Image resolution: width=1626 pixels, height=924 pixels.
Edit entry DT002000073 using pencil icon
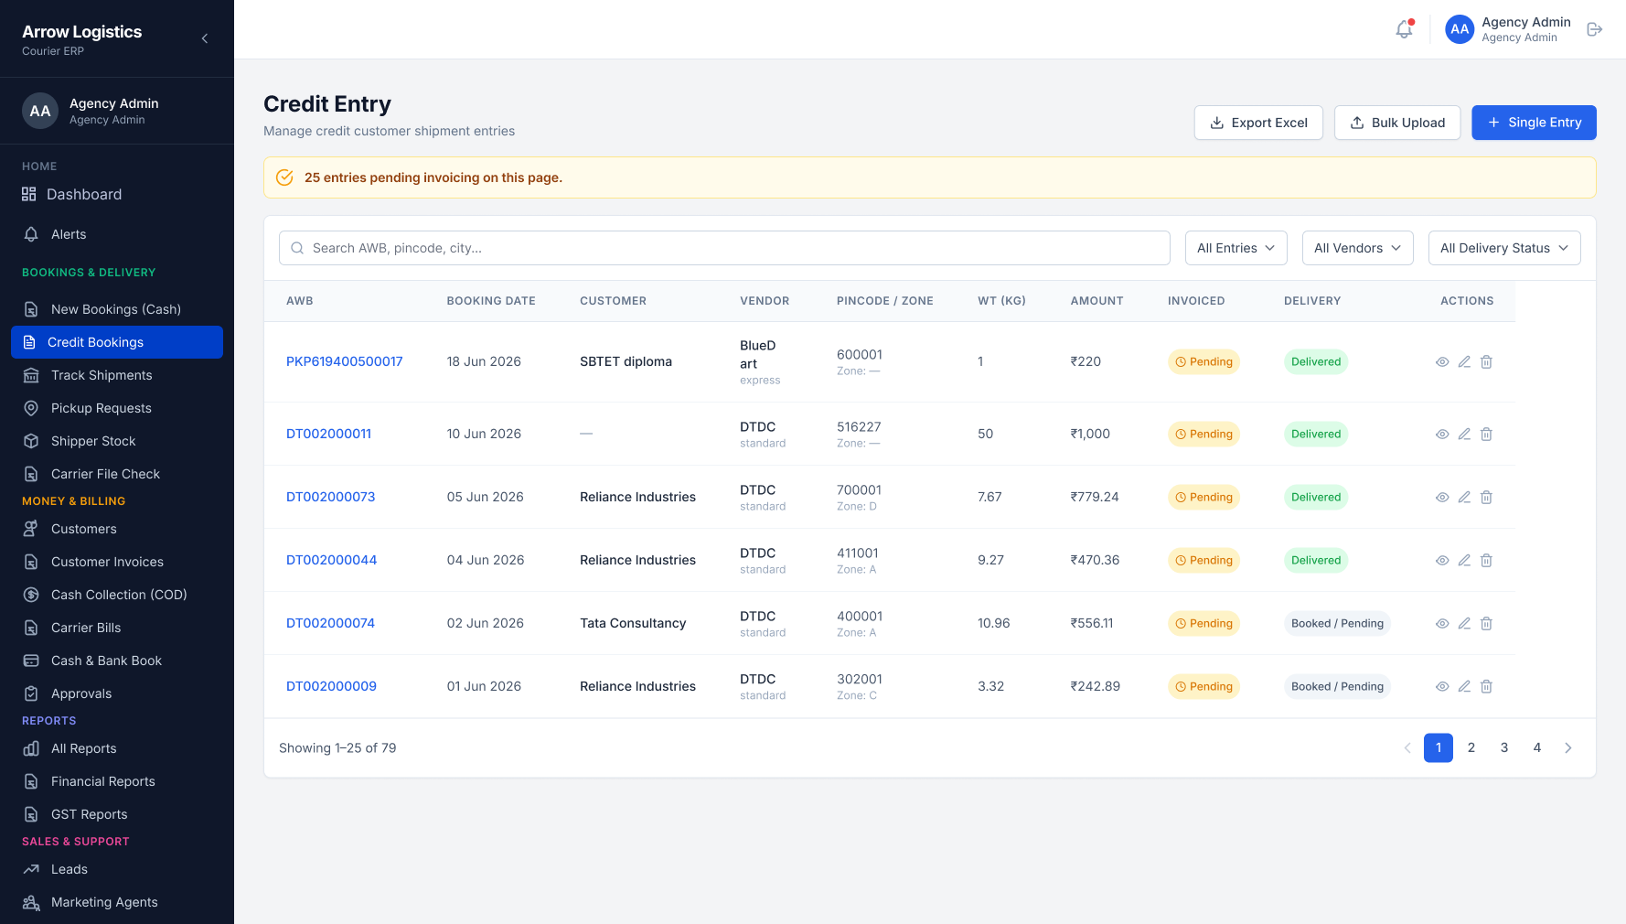[x=1464, y=498]
